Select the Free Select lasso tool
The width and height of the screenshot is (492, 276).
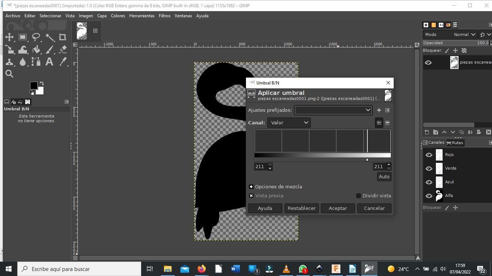point(36,37)
